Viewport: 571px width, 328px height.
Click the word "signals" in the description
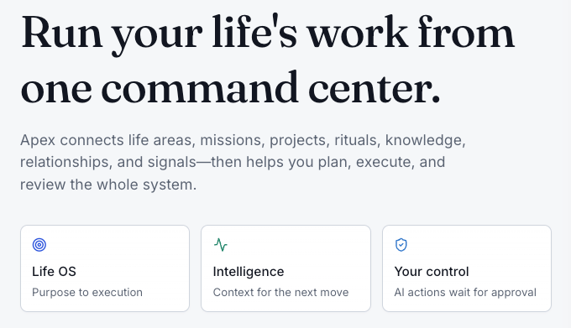172,163
